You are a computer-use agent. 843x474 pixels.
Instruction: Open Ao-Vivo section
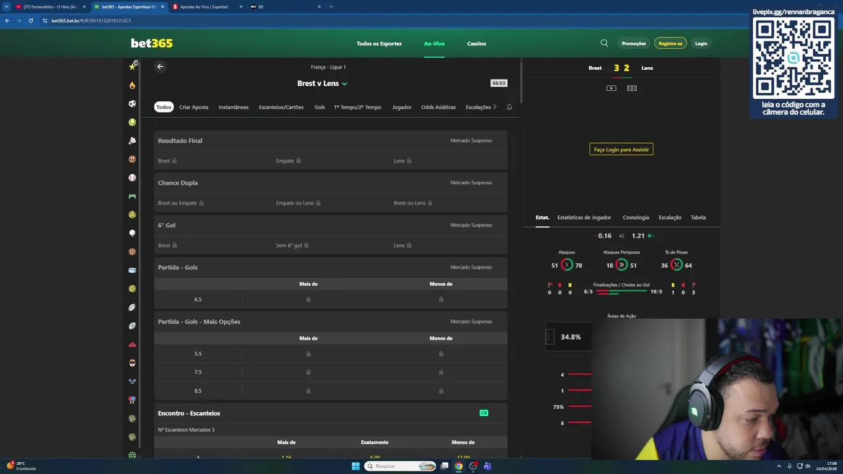pyautogui.click(x=434, y=43)
